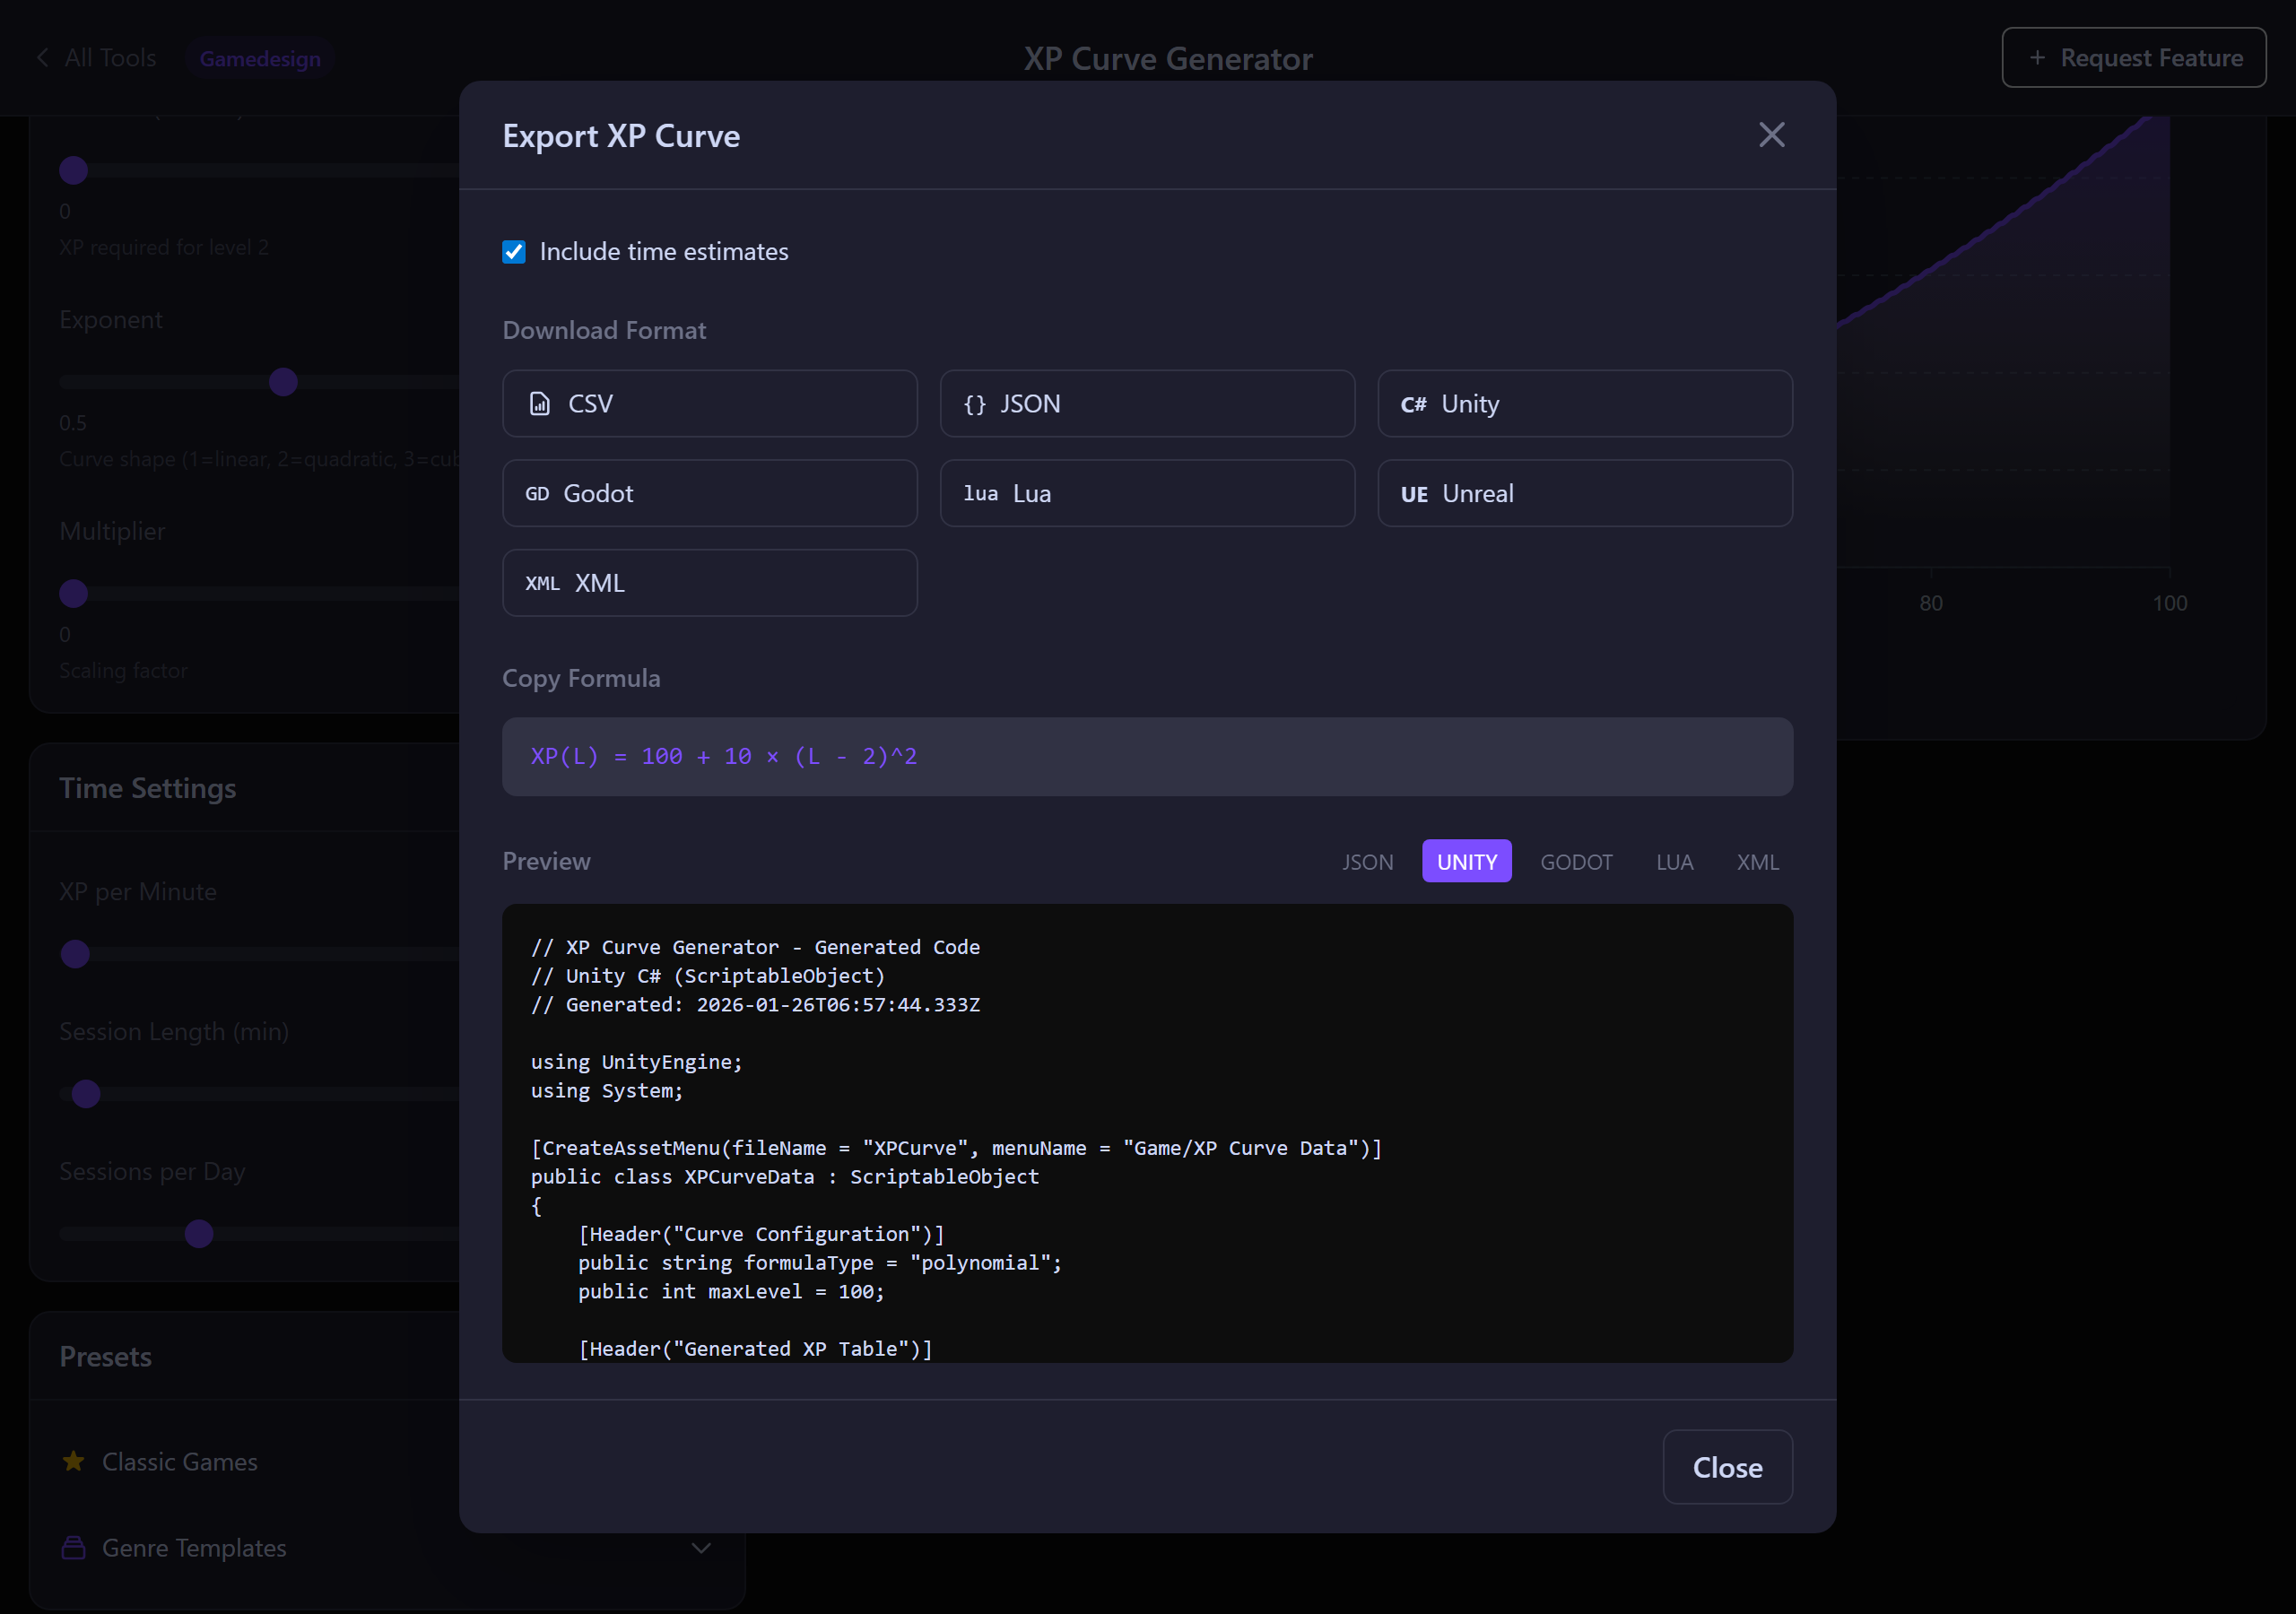Expand the Genre Templates section
This screenshot has width=2296, height=1614.
(x=193, y=1547)
